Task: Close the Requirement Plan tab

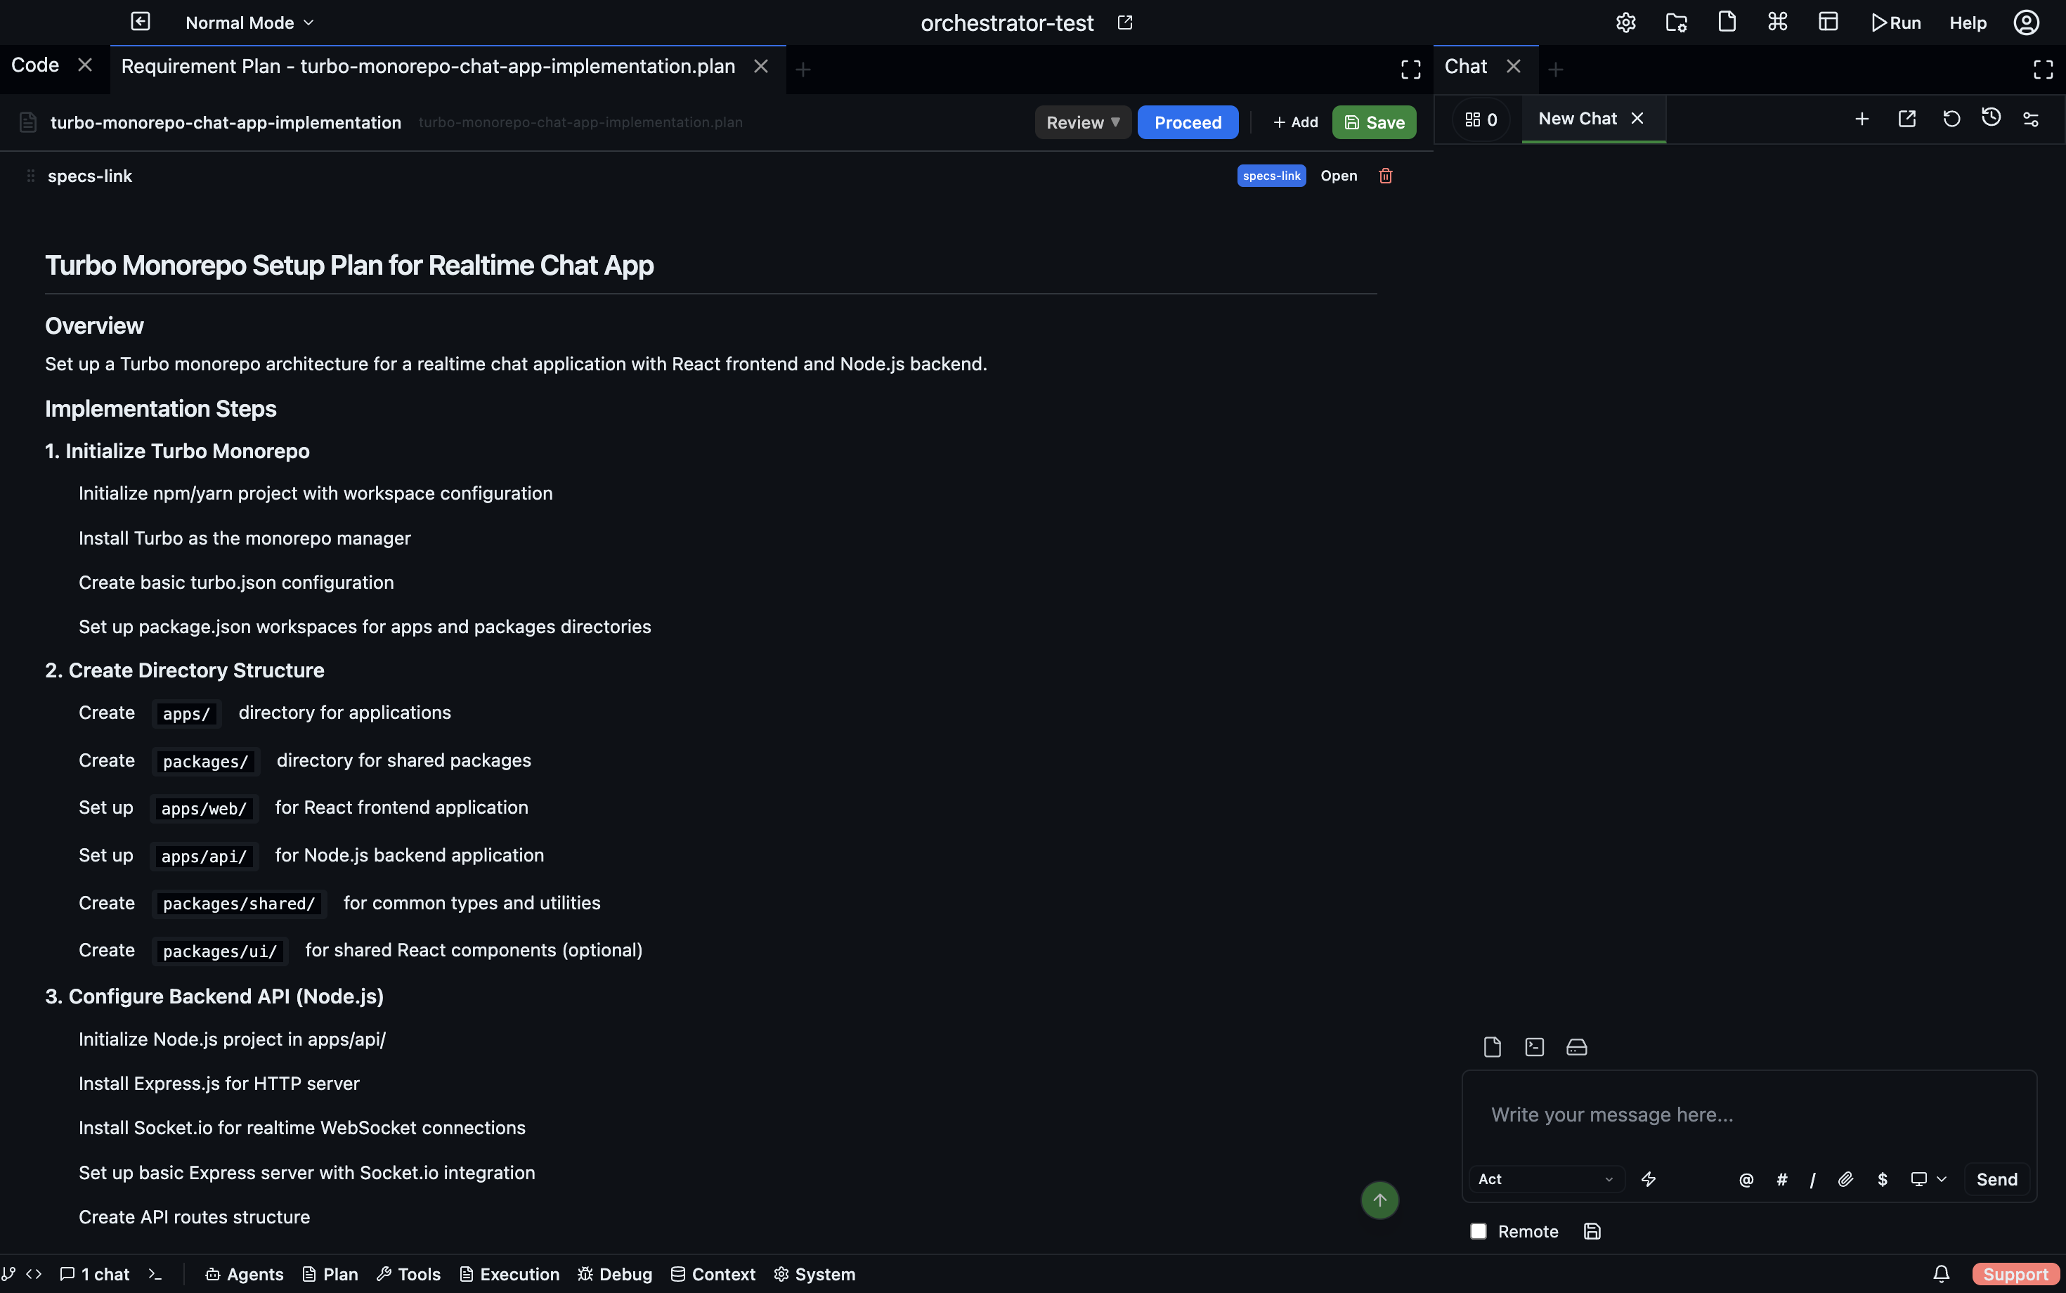Action: coord(760,67)
